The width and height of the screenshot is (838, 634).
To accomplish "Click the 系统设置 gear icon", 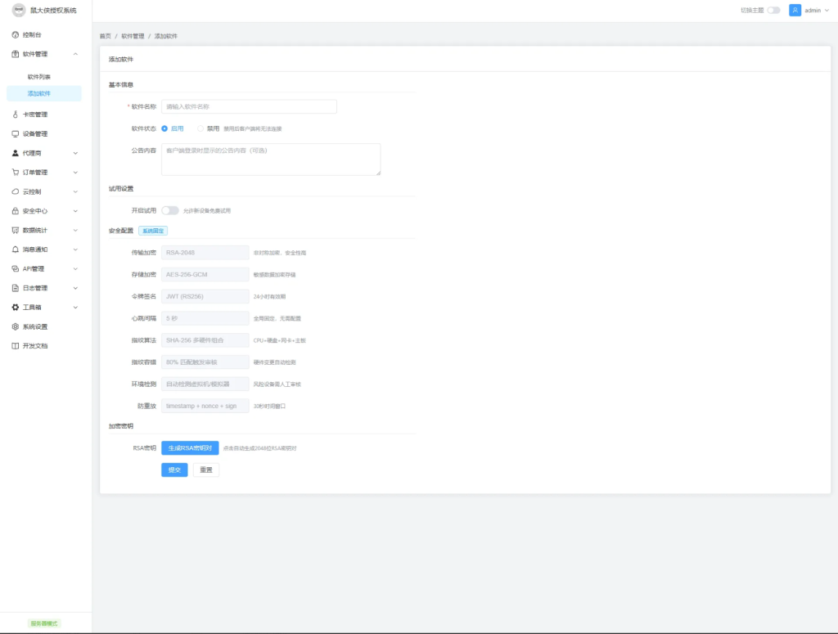I will point(16,326).
